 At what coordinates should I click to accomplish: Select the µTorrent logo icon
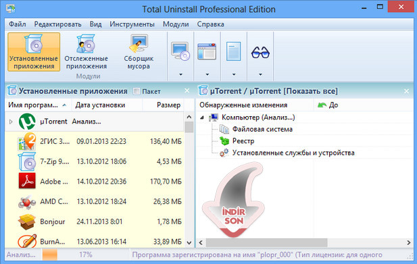click(x=27, y=122)
